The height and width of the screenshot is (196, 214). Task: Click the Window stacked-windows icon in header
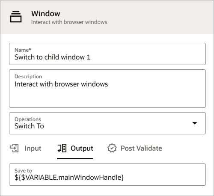[x=16, y=17]
